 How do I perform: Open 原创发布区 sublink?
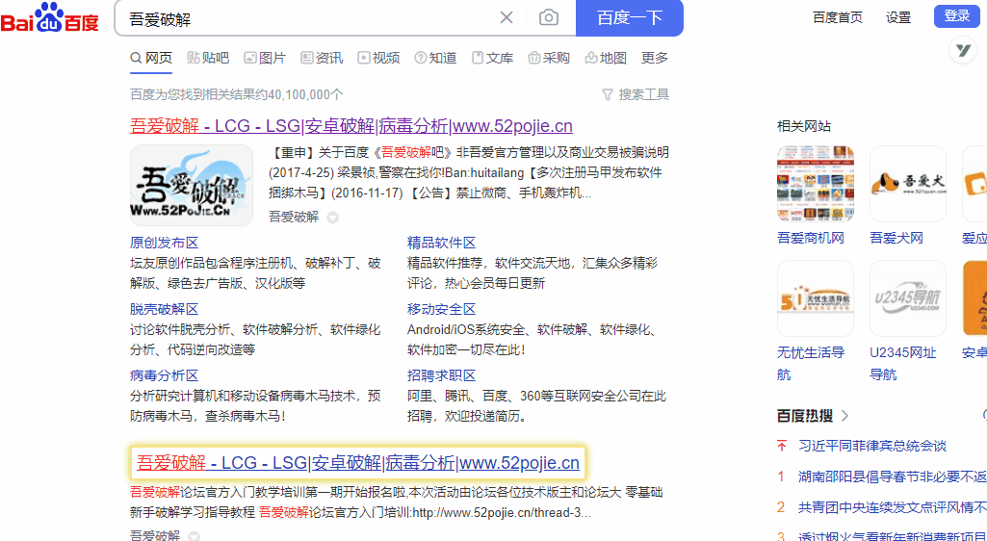coord(165,243)
